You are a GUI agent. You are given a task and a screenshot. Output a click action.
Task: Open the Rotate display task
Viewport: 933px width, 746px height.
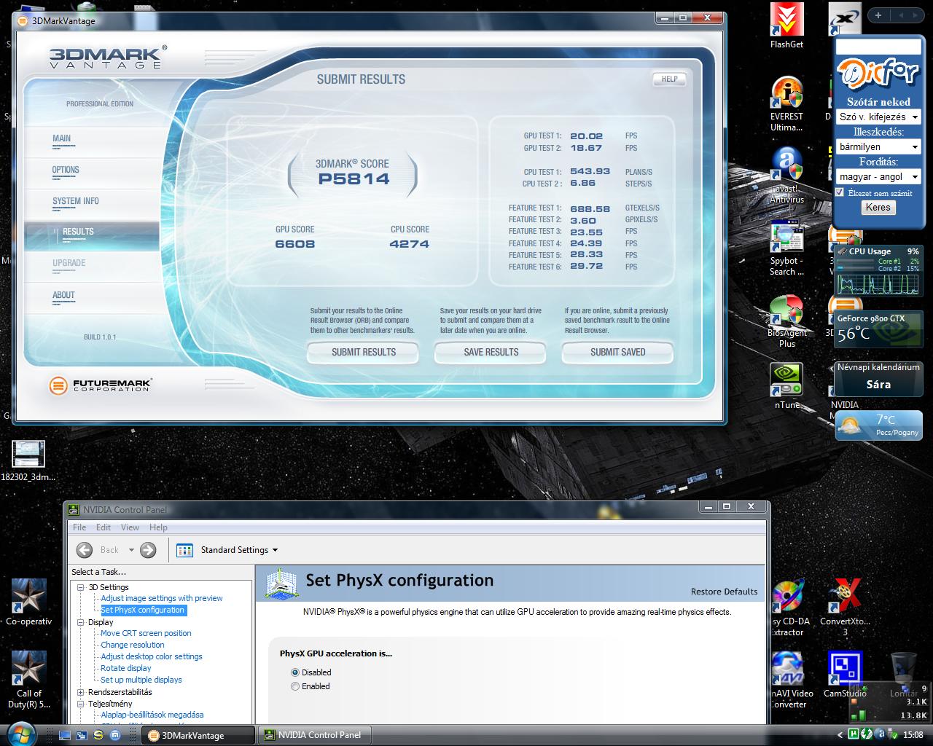(x=126, y=668)
